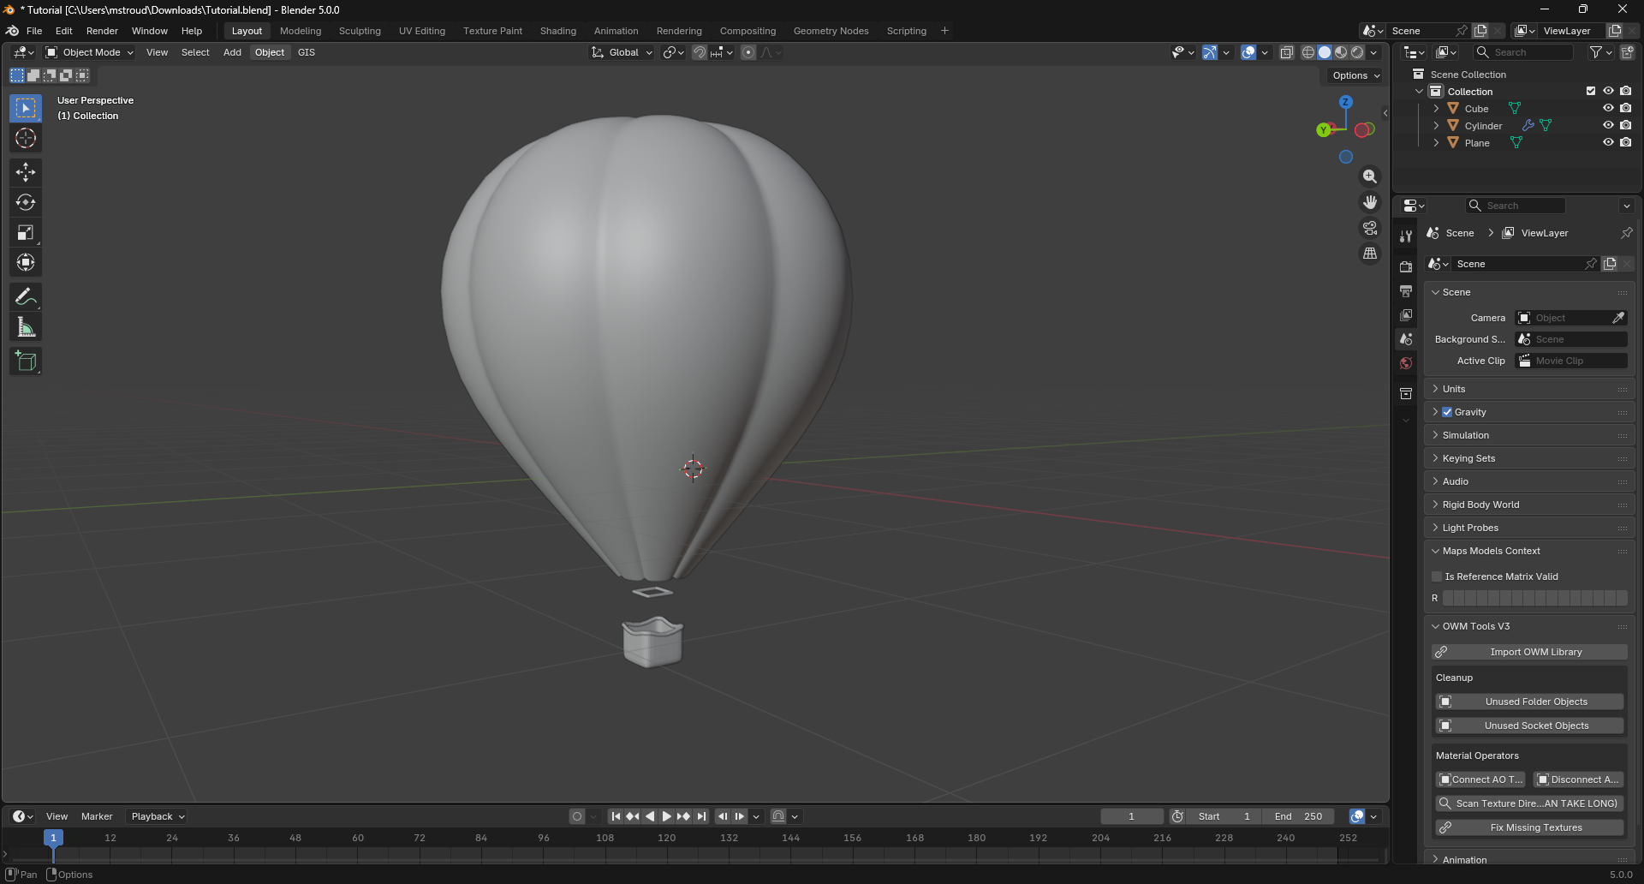Open the World properties tab
The width and height of the screenshot is (1644, 884).
(1405, 363)
